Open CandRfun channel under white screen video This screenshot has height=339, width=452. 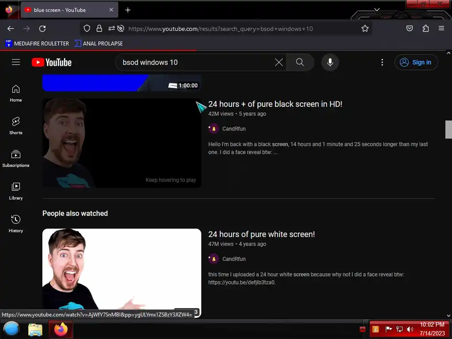click(234, 259)
